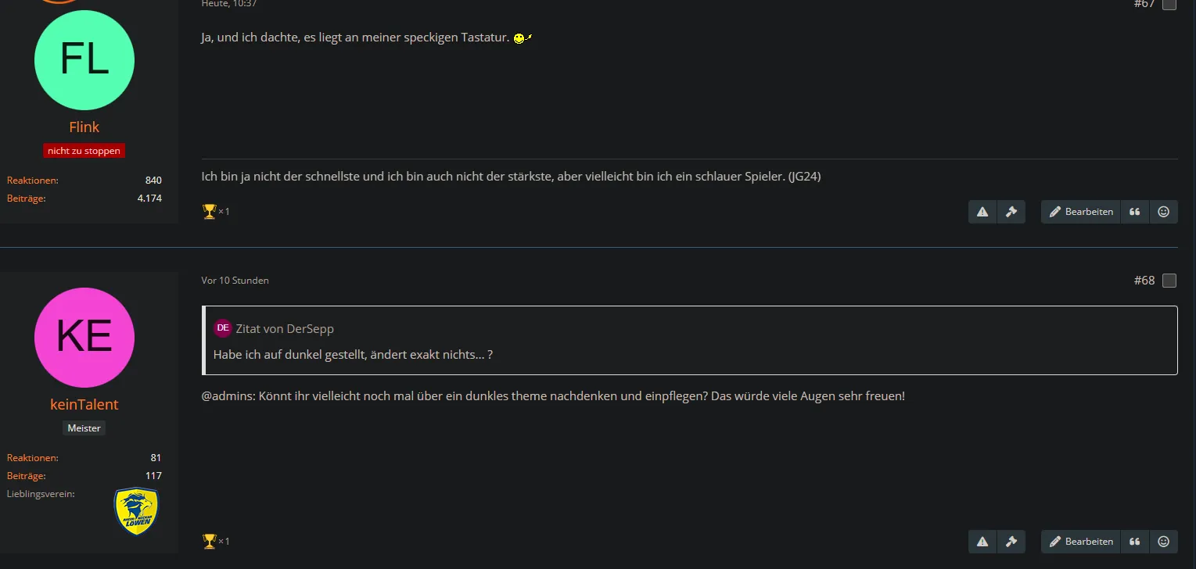Viewport: 1196px width, 569px height.
Task: Open keinTalent's user profile name link
Action: [x=84, y=405]
